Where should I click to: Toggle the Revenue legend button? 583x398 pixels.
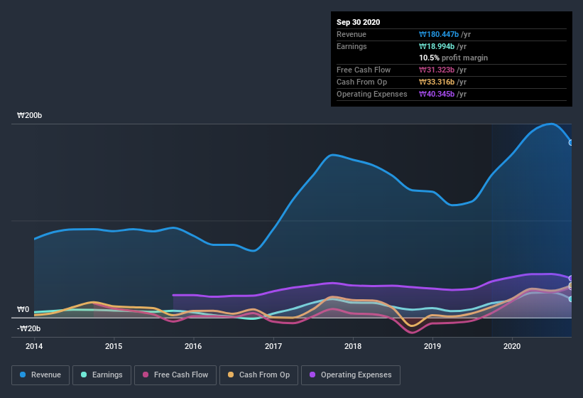pos(40,375)
